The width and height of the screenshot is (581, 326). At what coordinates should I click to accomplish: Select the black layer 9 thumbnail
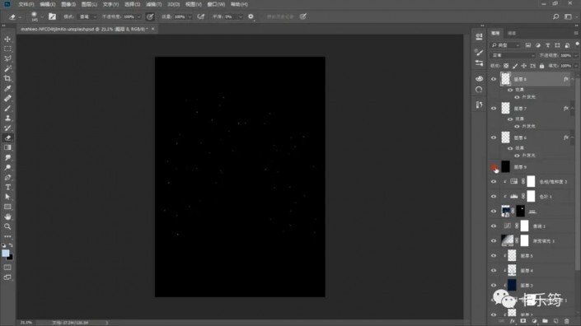[x=505, y=167]
